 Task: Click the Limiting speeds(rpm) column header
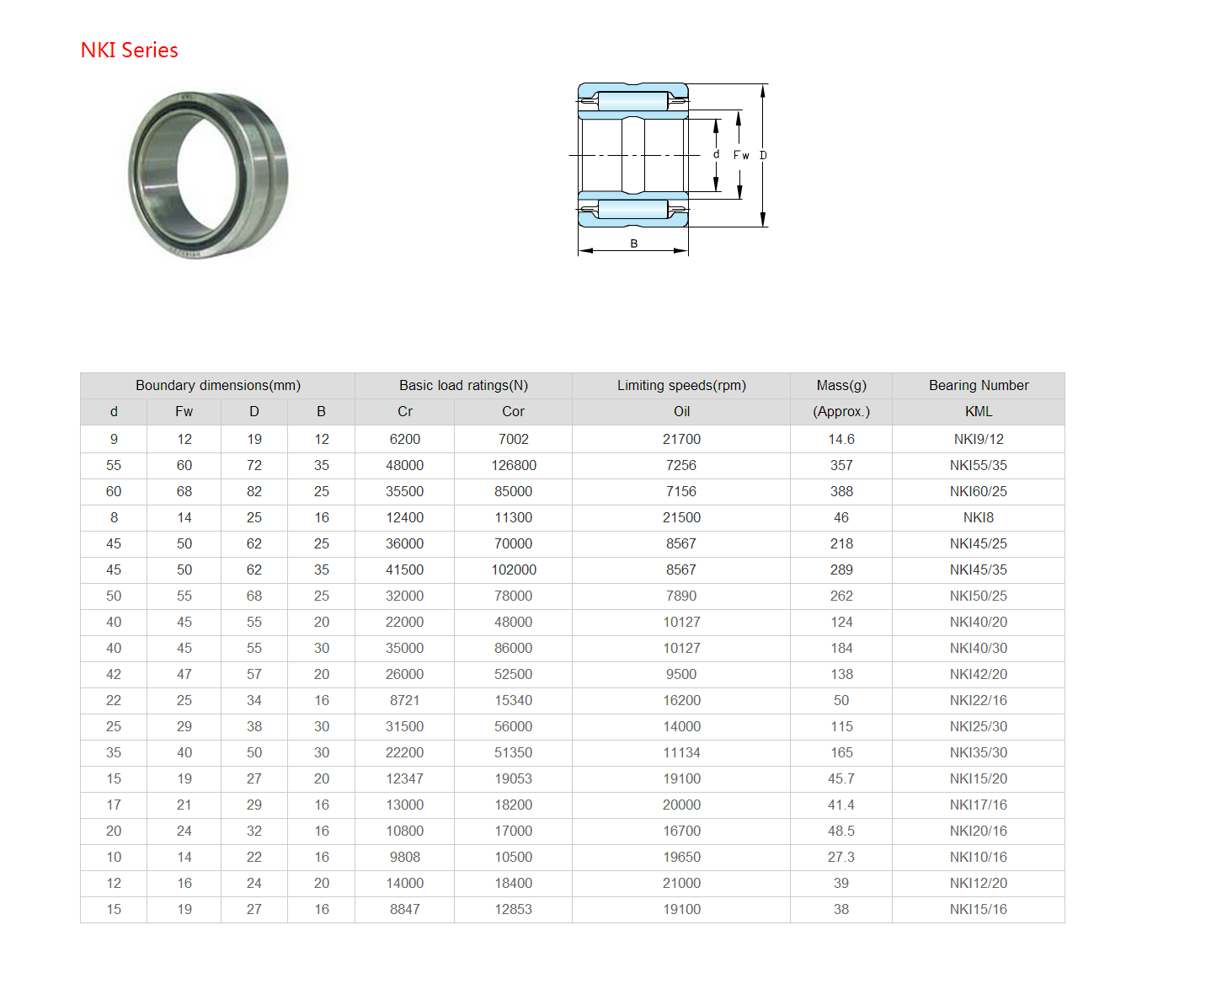click(681, 386)
